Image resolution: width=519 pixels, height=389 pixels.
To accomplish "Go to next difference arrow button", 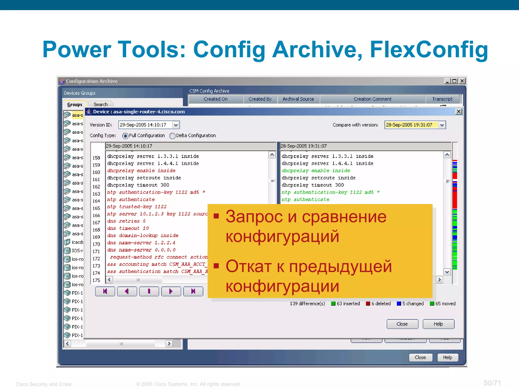I will (171, 291).
